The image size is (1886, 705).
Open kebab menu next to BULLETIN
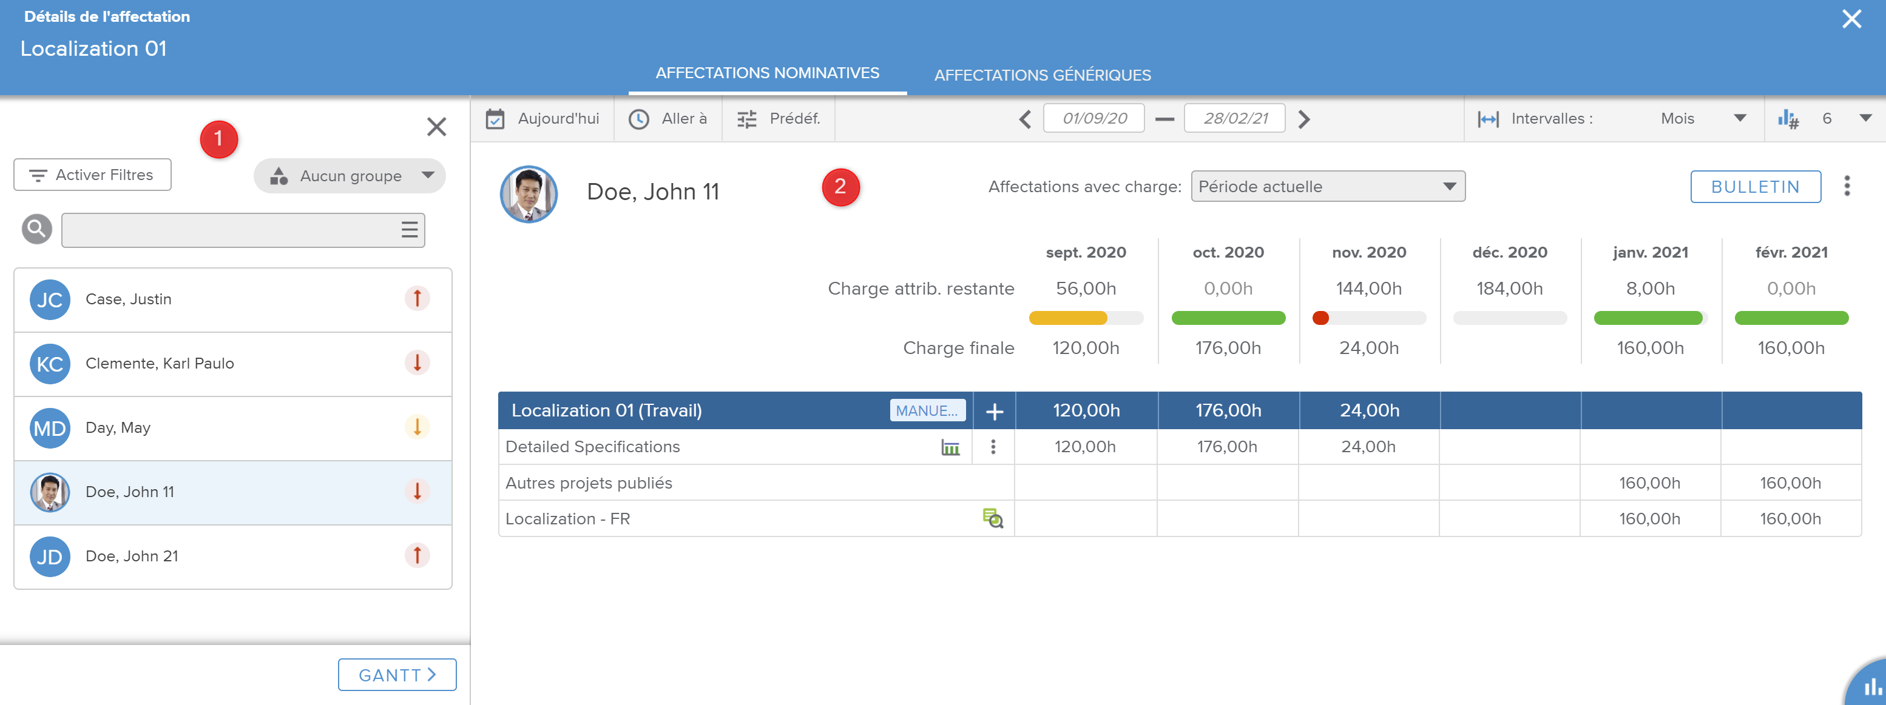coord(1847,187)
